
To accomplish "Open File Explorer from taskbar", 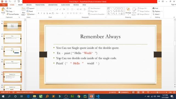I will tap(34, 96).
